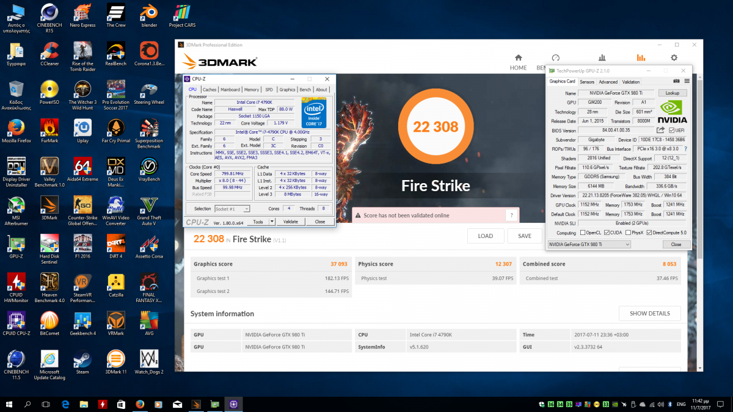Viewport: 733px width, 412px height.
Task: Switch to the Sensors tab in GPU-Z
Action: (587, 82)
